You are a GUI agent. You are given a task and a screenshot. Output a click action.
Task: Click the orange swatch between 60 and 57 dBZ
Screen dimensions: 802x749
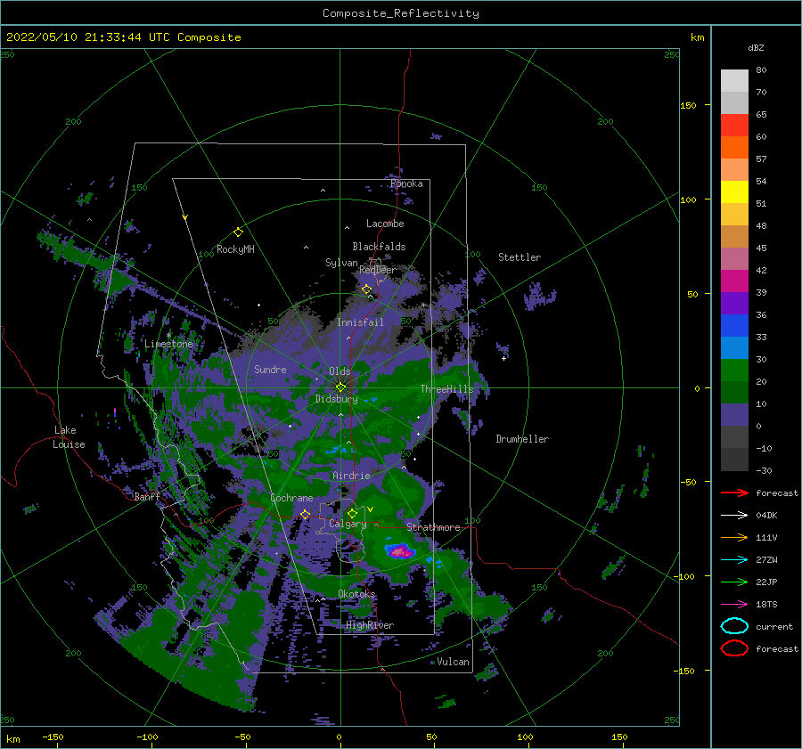point(734,147)
